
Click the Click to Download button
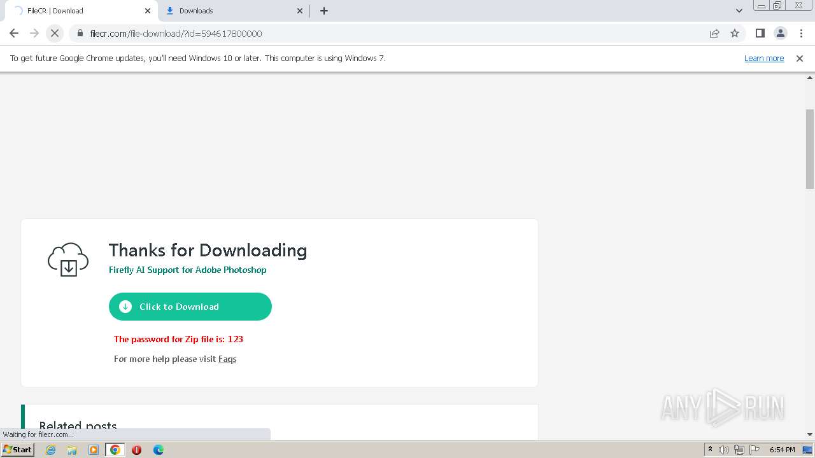pos(190,307)
